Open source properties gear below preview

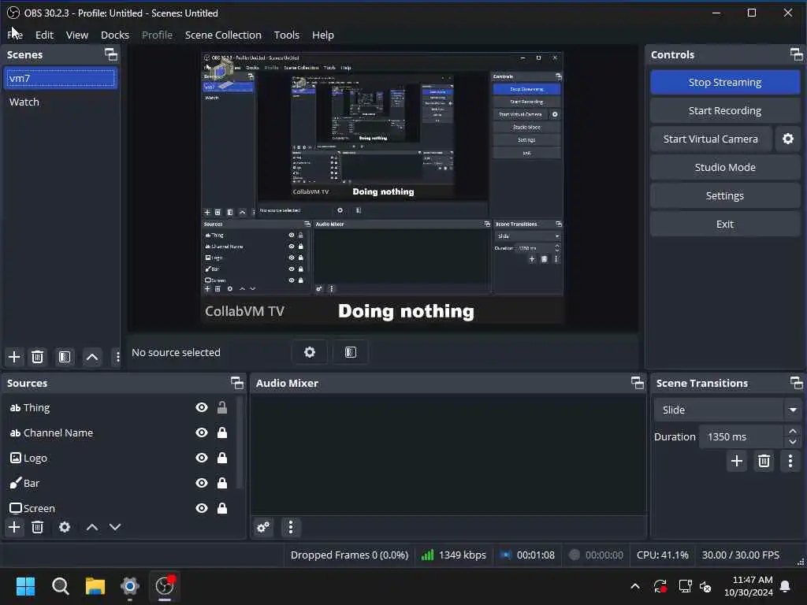(x=309, y=352)
